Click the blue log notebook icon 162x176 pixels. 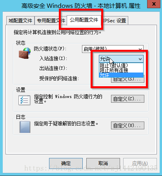pos(25,127)
